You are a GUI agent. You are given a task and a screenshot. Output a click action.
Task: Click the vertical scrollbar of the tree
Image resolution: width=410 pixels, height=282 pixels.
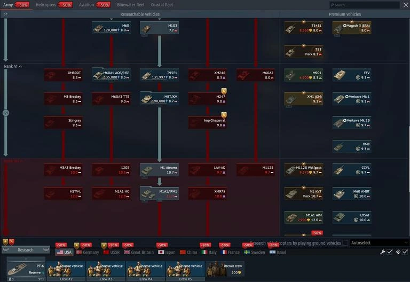(409, 159)
